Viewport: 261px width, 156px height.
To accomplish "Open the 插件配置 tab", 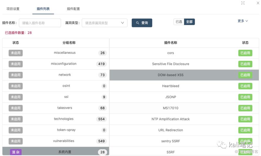I will 73,9.
